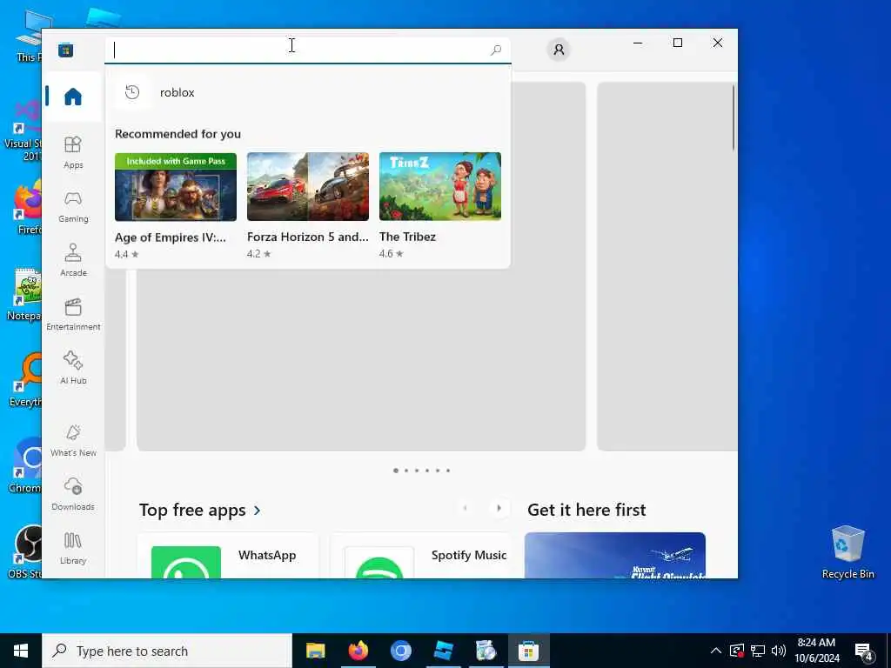Click the Forza Horizon 5 title text
The height and width of the screenshot is (668, 891).
308,237
